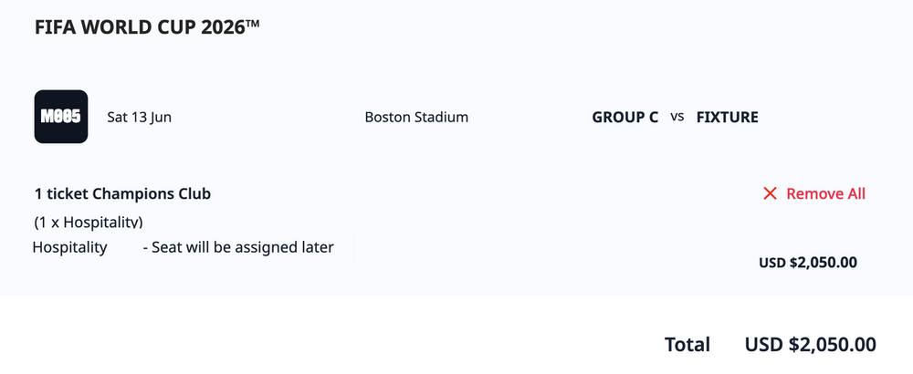Click the Remove All link text
The width and height of the screenshot is (913, 374).
coord(825,193)
